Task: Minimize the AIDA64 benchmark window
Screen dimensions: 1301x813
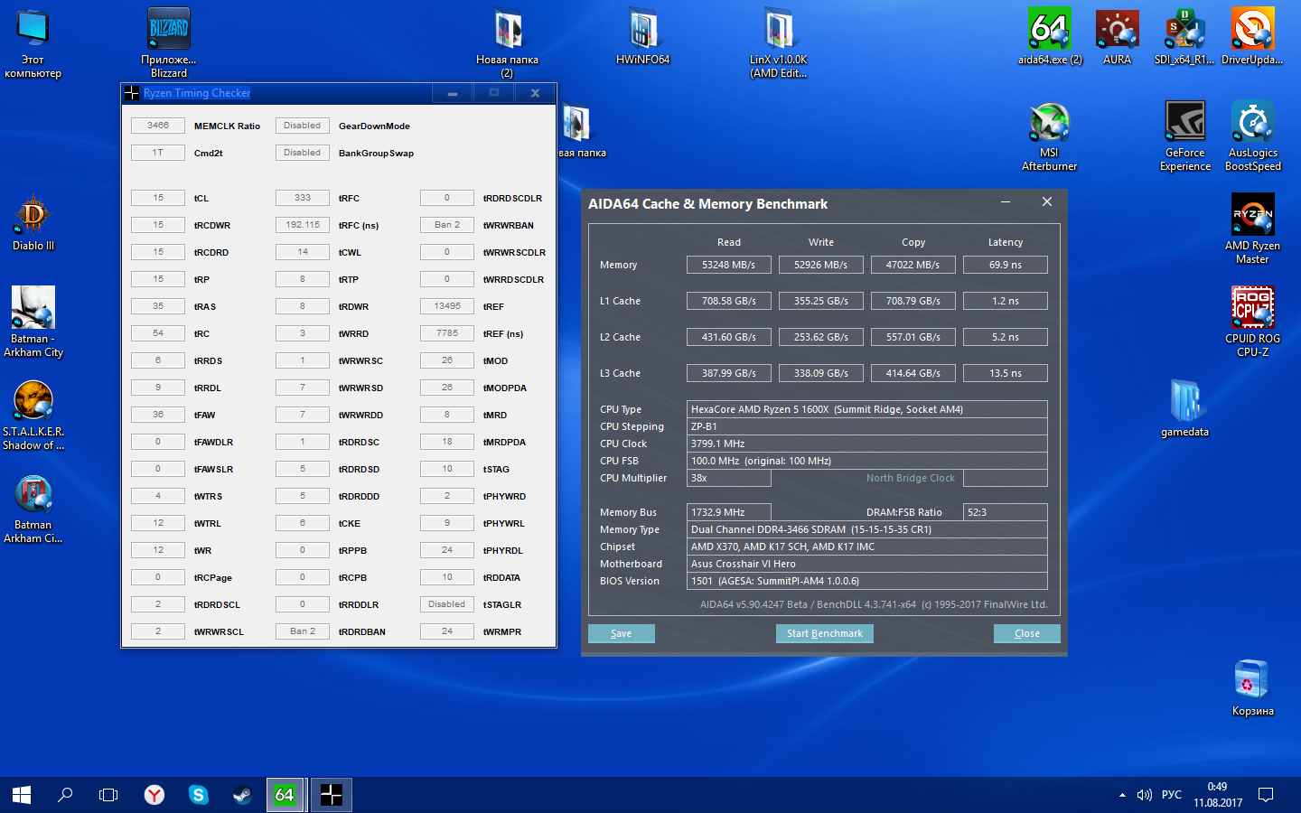Action: click(x=1006, y=202)
